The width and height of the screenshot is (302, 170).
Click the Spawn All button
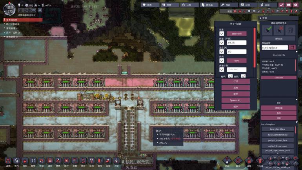click(x=236, y=100)
